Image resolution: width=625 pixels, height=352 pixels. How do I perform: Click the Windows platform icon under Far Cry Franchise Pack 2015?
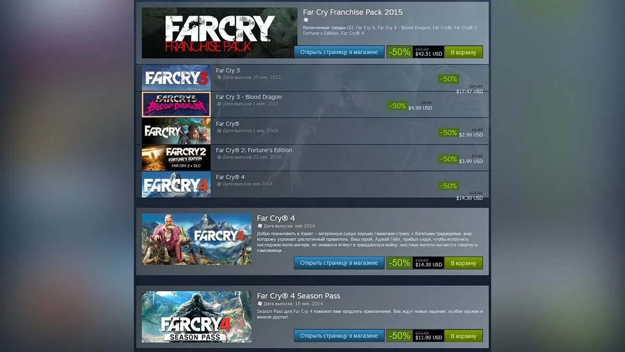coord(306,20)
